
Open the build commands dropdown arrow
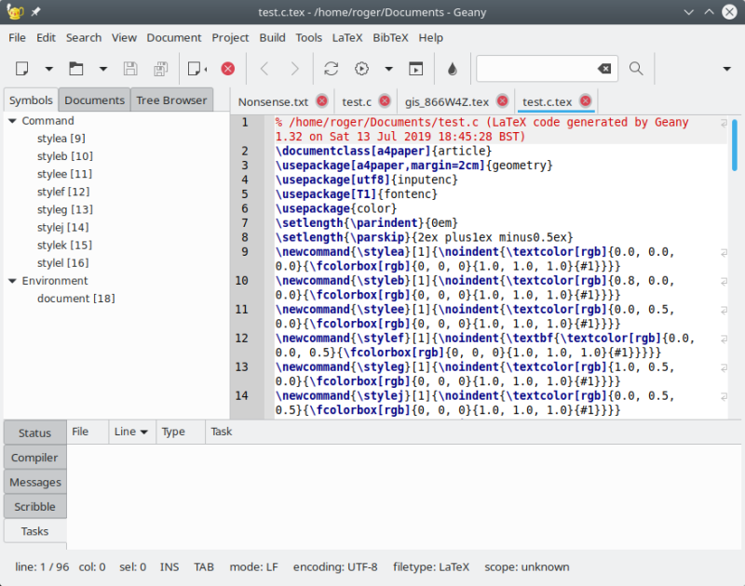pyautogui.click(x=387, y=69)
